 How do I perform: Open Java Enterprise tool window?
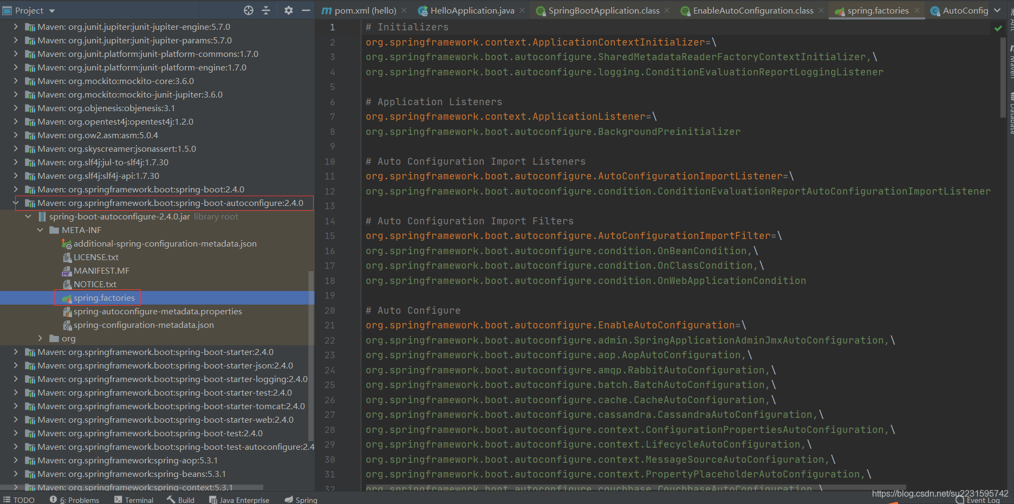[239, 500]
